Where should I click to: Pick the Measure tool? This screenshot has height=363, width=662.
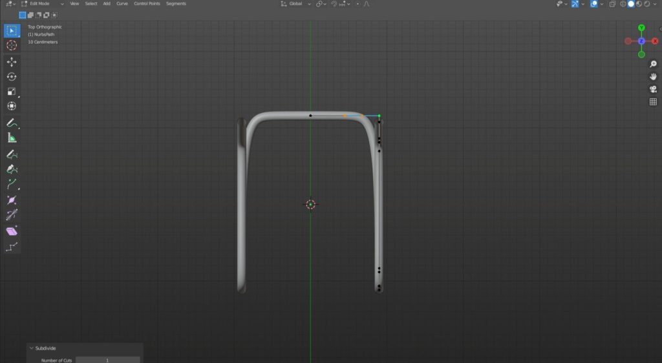[12, 138]
